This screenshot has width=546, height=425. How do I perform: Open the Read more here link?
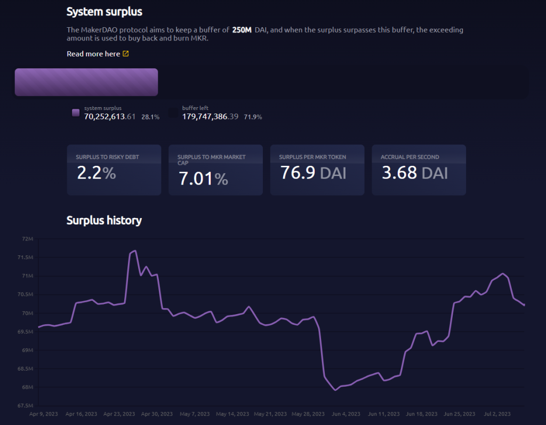(93, 54)
